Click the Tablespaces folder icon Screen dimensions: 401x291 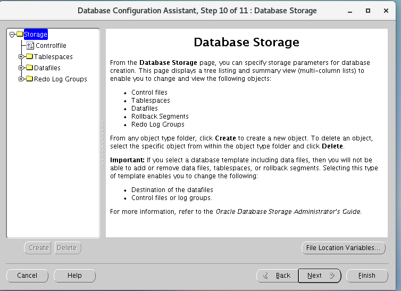29,57
